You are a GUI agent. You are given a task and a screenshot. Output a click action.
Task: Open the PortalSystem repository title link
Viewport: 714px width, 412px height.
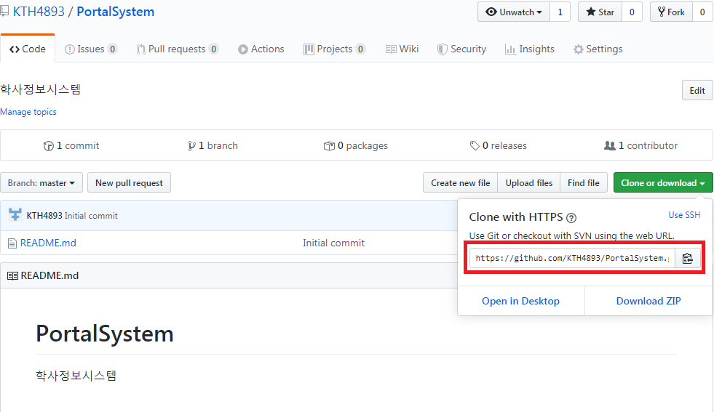tap(115, 12)
